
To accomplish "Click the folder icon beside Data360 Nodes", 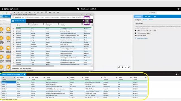I will [x=136, y=35].
